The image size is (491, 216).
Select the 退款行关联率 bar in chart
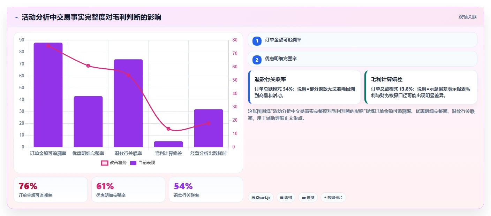click(x=128, y=103)
